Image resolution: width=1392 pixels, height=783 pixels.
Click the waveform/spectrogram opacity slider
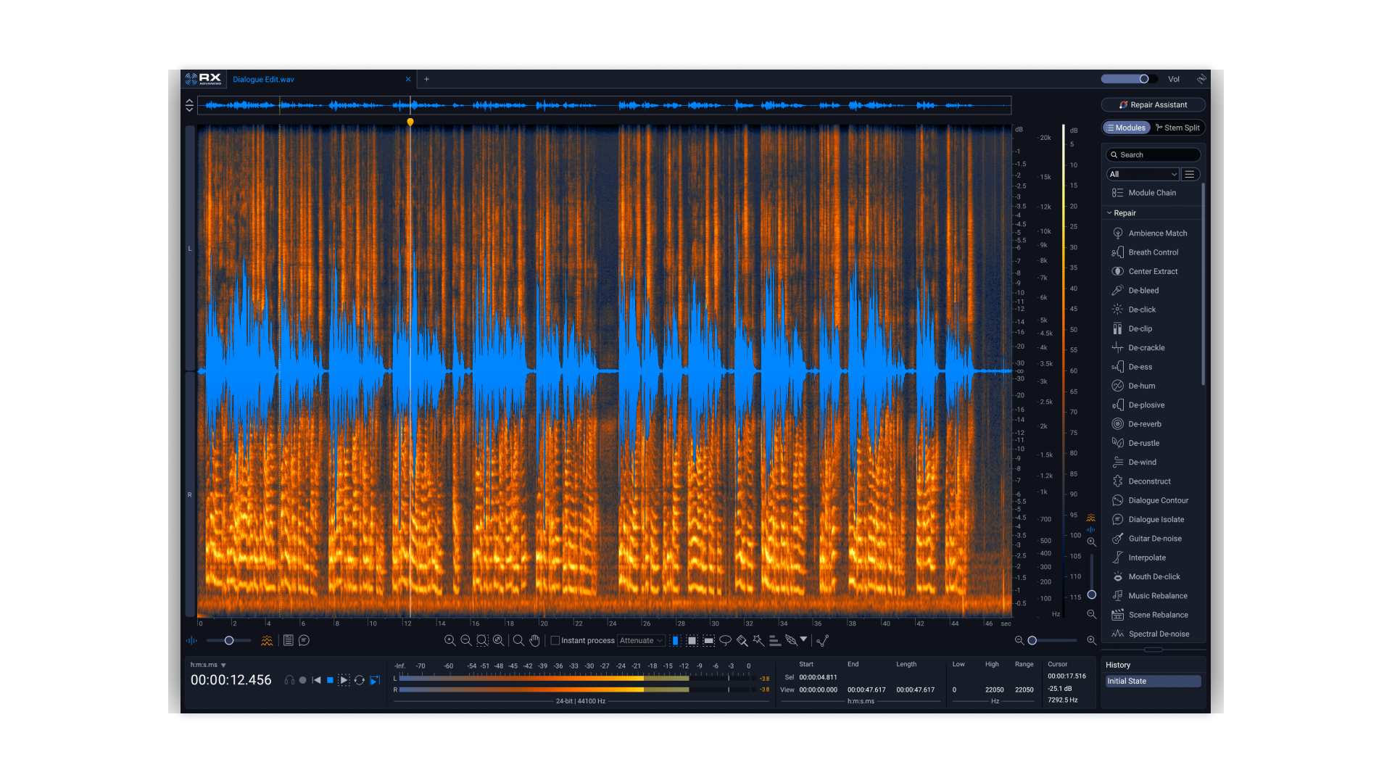pyautogui.click(x=229, y=640)
